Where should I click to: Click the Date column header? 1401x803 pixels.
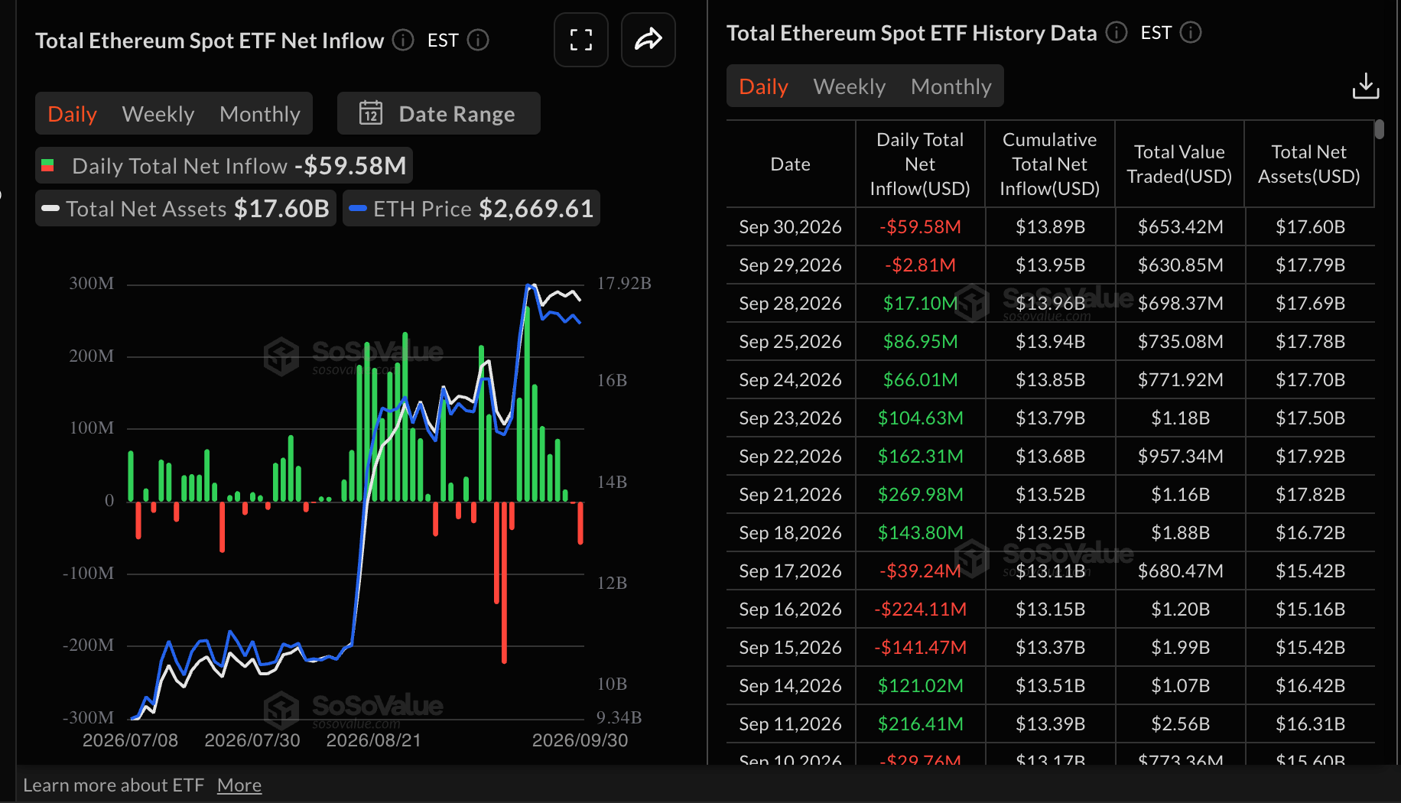point(790,164)
